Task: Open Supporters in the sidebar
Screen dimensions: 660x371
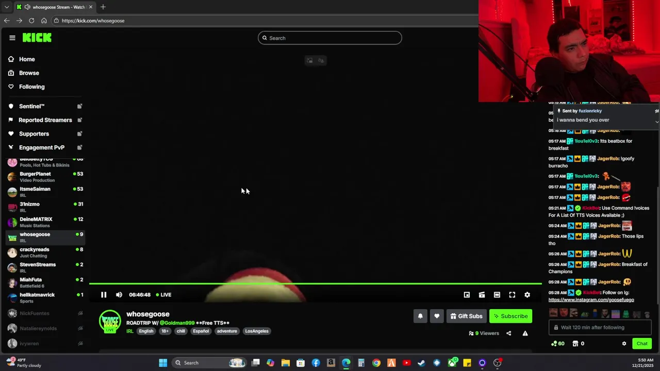Action: coord(34,134)
